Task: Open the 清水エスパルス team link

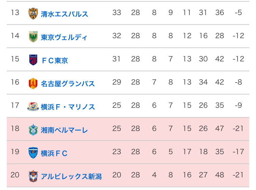Action: pos(65,14)
